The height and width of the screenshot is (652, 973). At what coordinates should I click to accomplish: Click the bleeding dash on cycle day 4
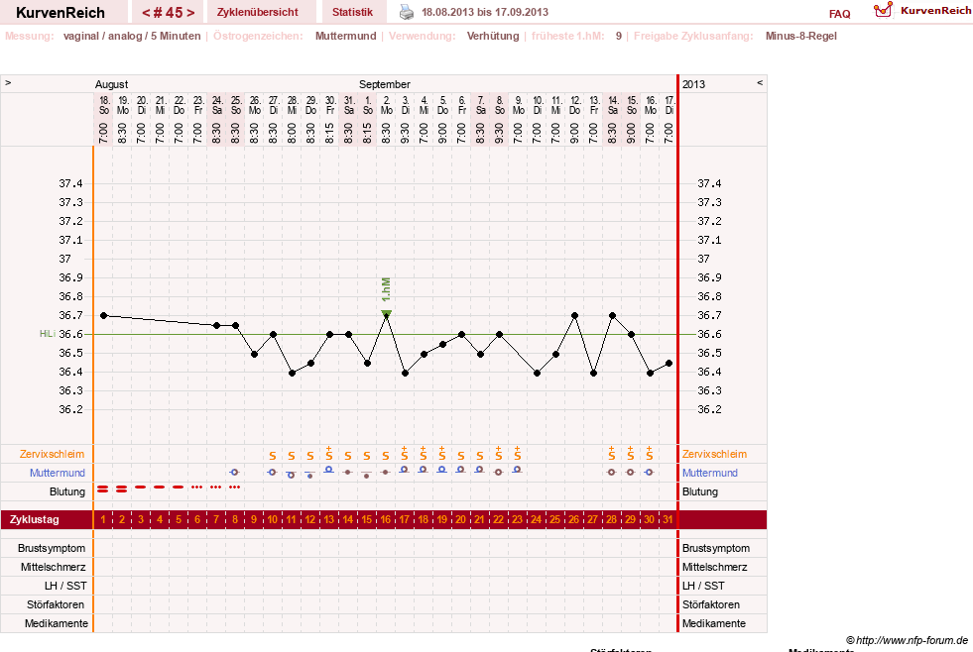coord(160,488)
